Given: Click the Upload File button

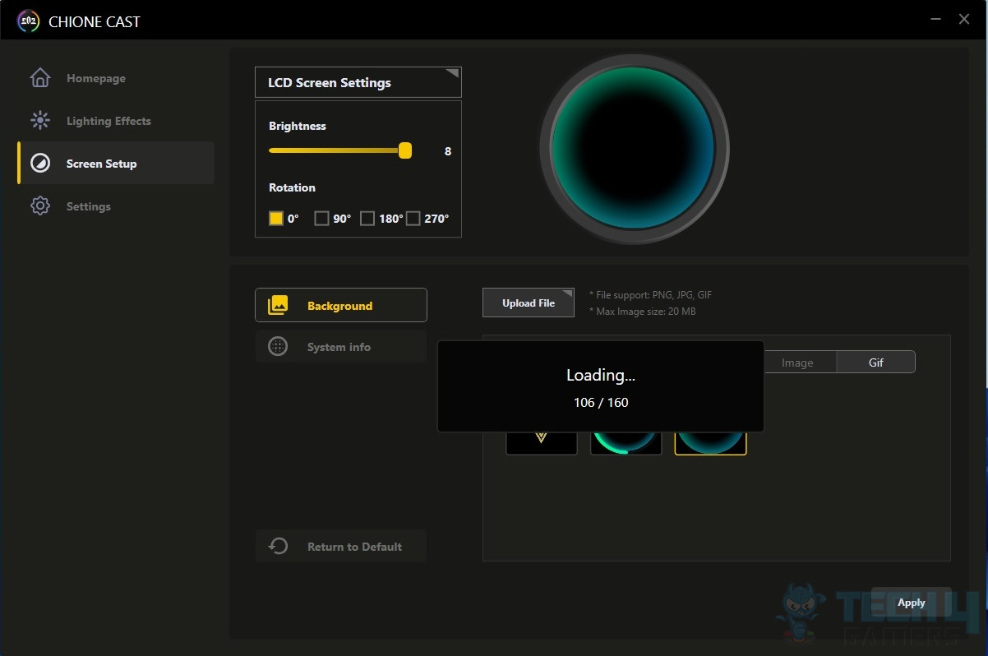Looking at the screenshot, I should (529, 303).
